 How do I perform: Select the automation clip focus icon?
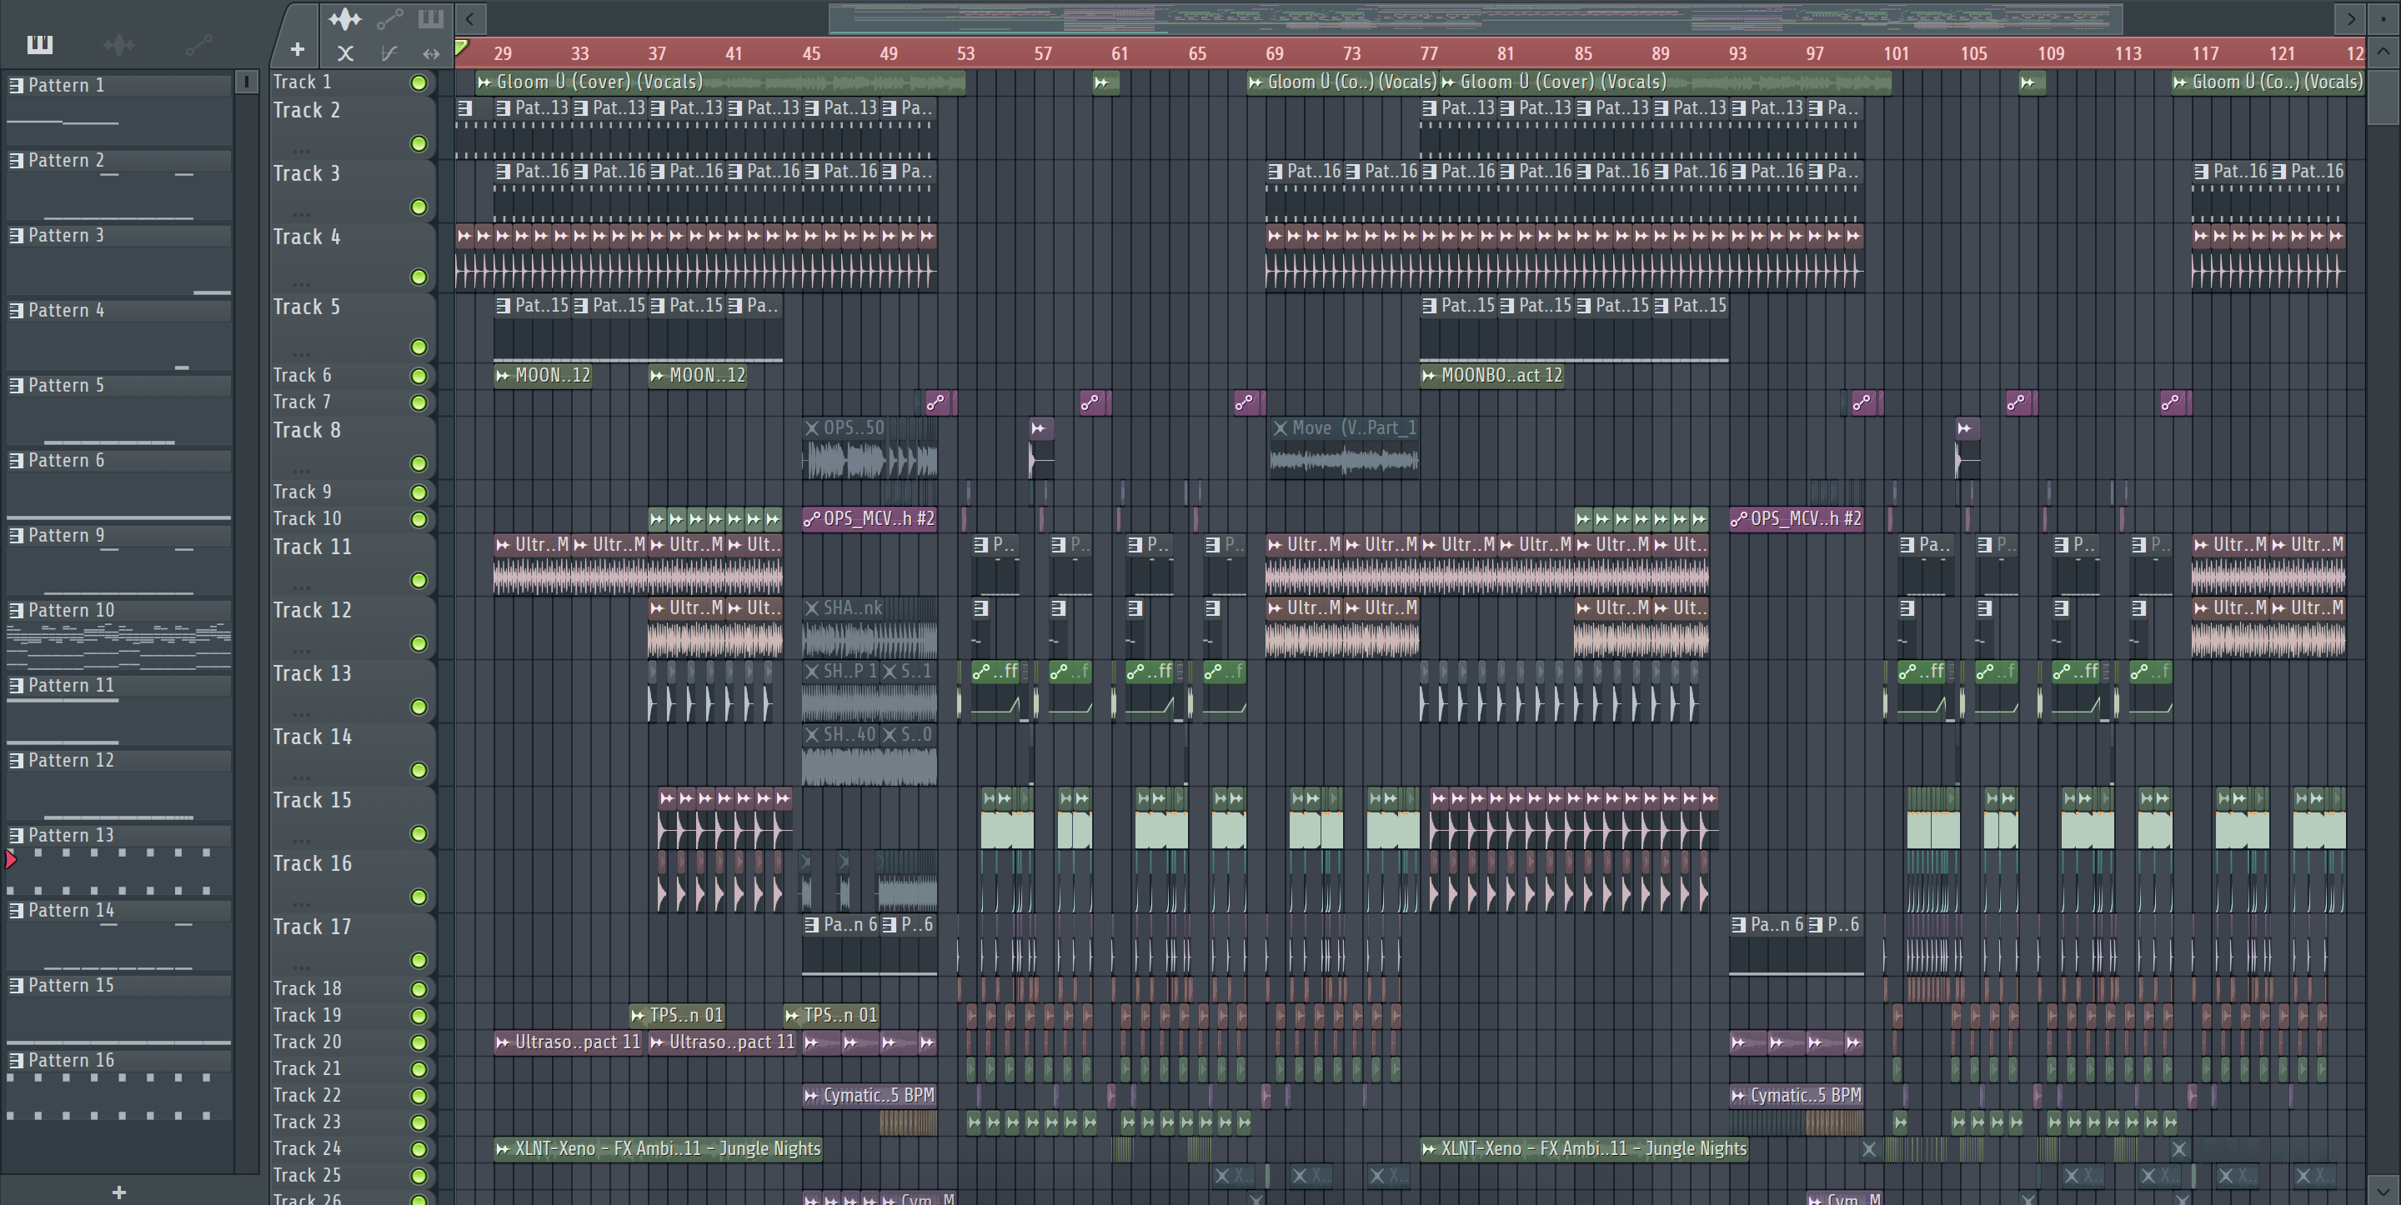tap(389, 17)
